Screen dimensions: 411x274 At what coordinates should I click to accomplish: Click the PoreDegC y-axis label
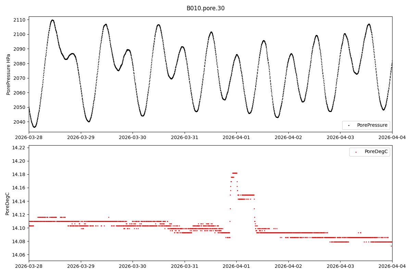[8, 203]
